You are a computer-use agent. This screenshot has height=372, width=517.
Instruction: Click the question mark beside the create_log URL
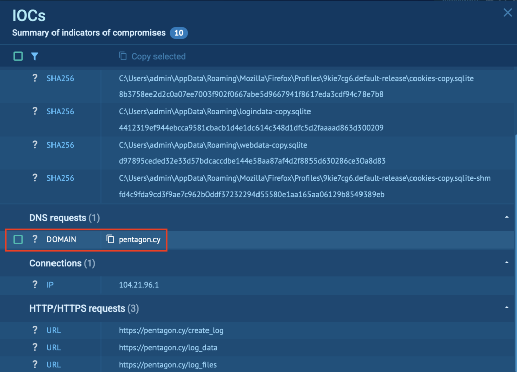pos(34,330)
